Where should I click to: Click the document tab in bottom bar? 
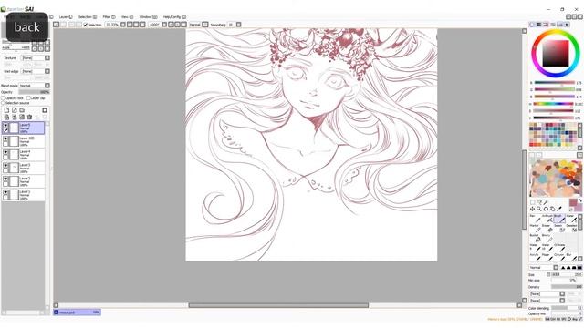[77, 313]
